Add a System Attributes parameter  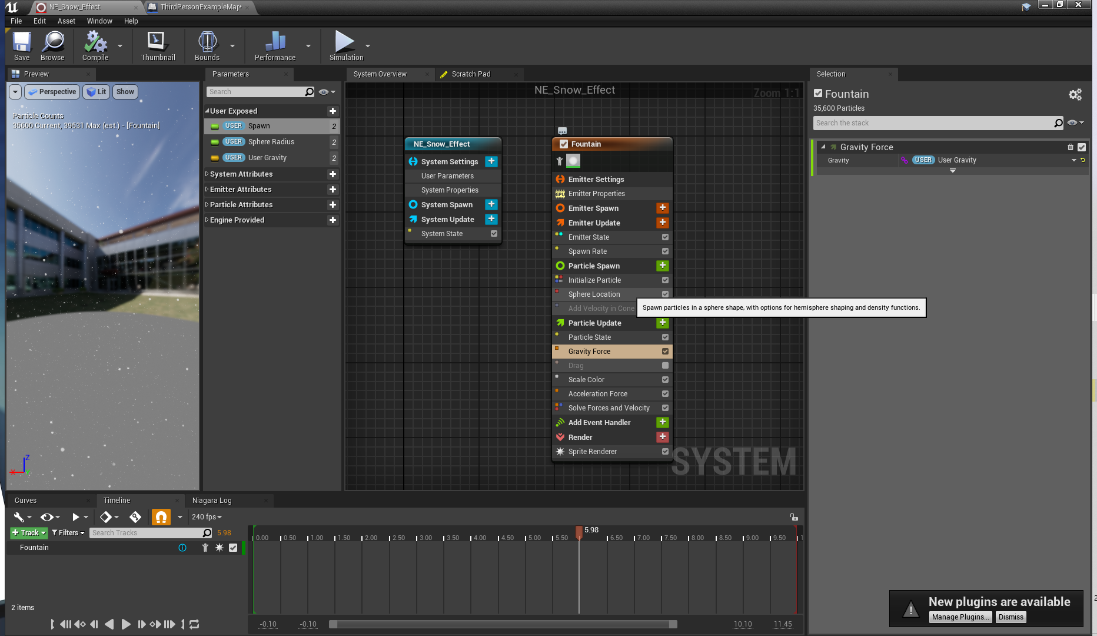click(333, 174)
